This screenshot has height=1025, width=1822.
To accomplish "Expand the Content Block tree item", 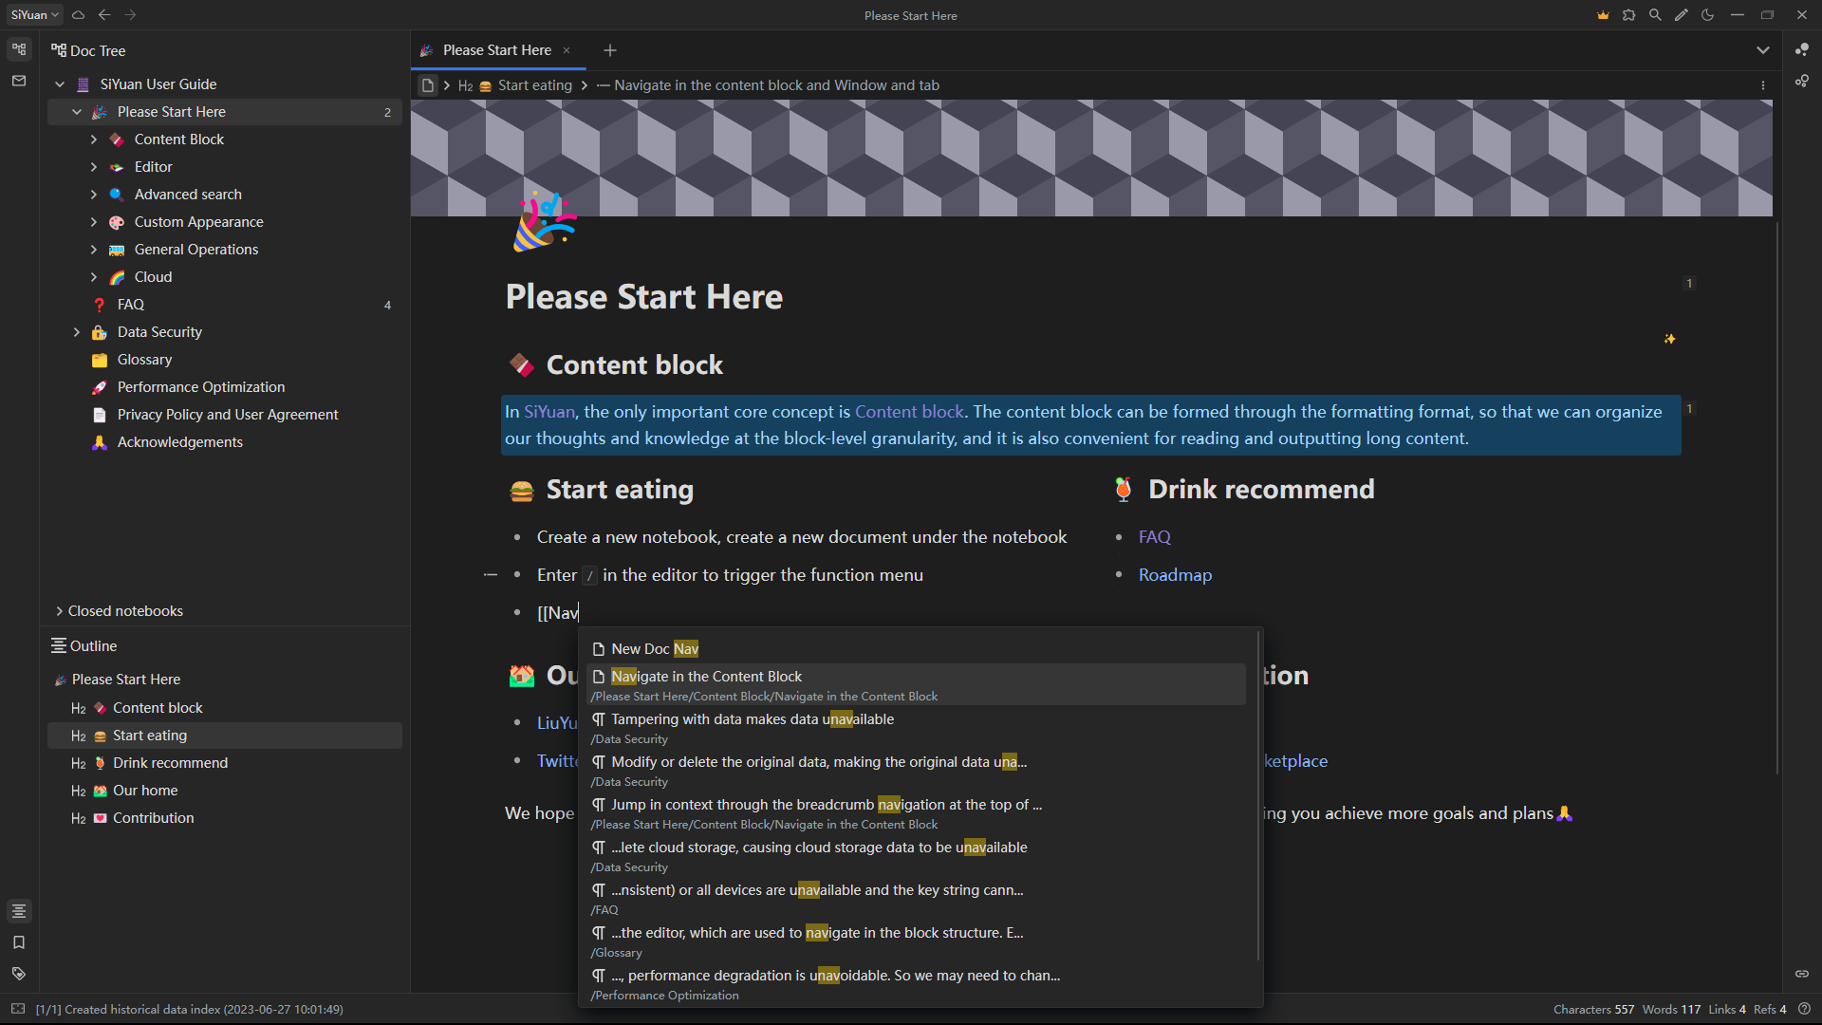I will pyautogui.click(x=94, y=140).
